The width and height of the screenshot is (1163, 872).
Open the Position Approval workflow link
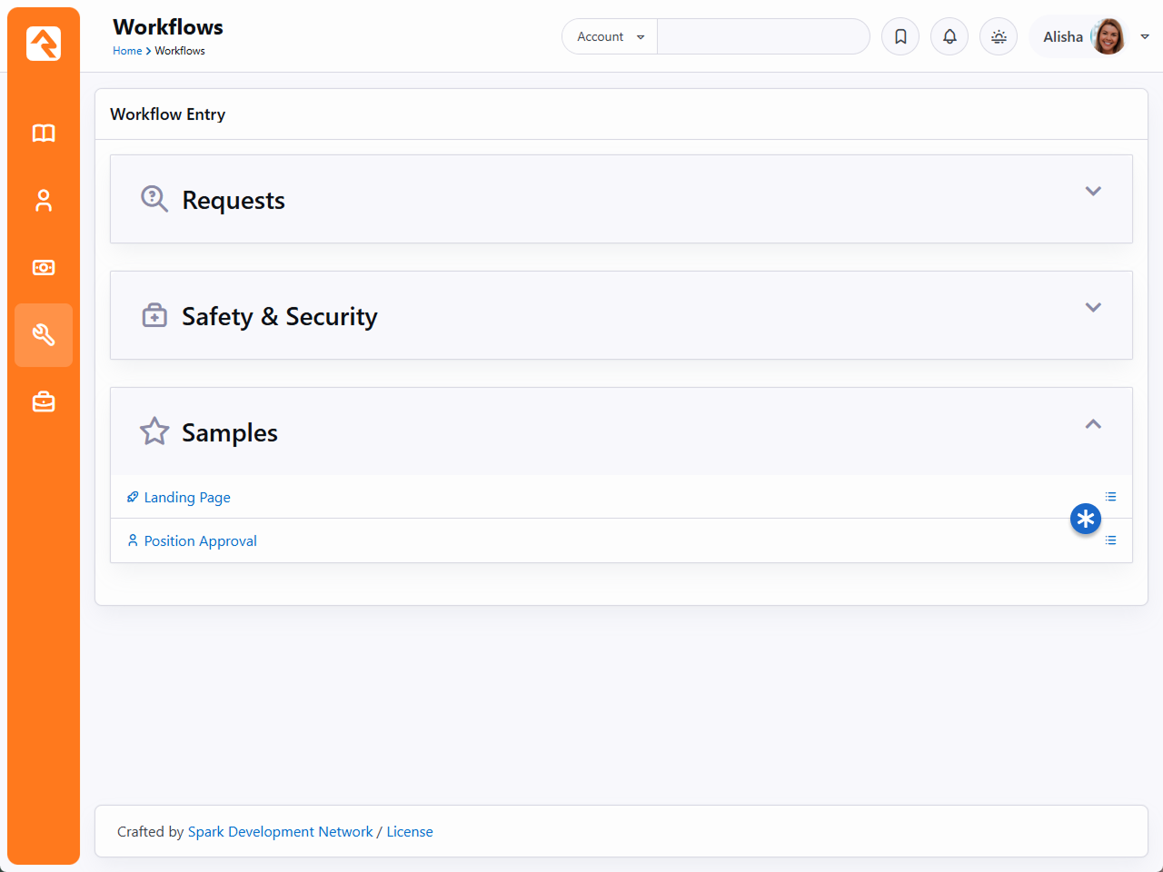[200, 541]
